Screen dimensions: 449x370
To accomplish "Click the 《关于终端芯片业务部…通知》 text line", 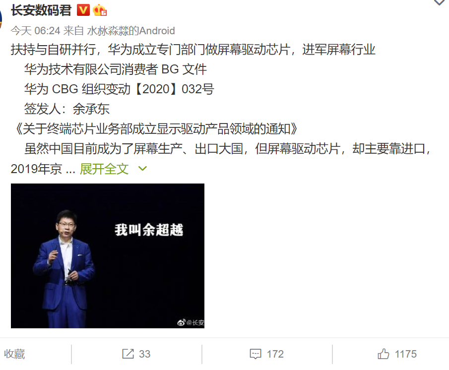I will click(x=155, y=129).
